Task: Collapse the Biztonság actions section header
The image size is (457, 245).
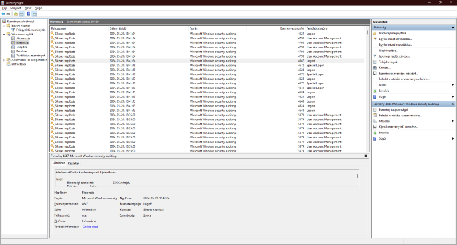Action: coord(452,27)
